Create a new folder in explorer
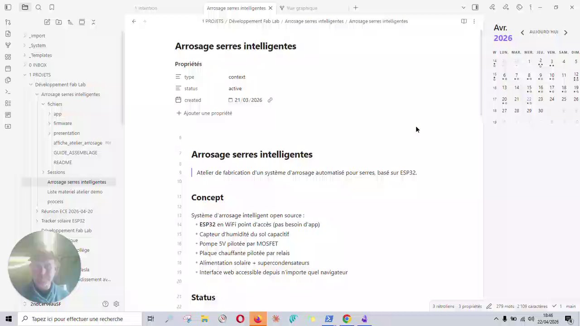This screenshot has height=326, width=580. click(x=59, y=22)
